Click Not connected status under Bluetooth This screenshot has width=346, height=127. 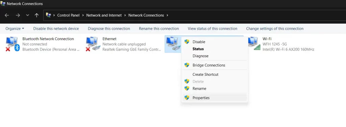pyautogui.click(x=35, y=44)
